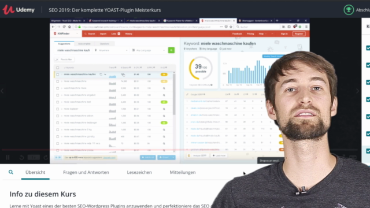
Task: Tick checkbox for miele waschmaschine günstig row
Action: click(58, 136)
